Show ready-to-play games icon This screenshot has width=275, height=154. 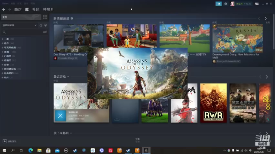click(46, 25)
